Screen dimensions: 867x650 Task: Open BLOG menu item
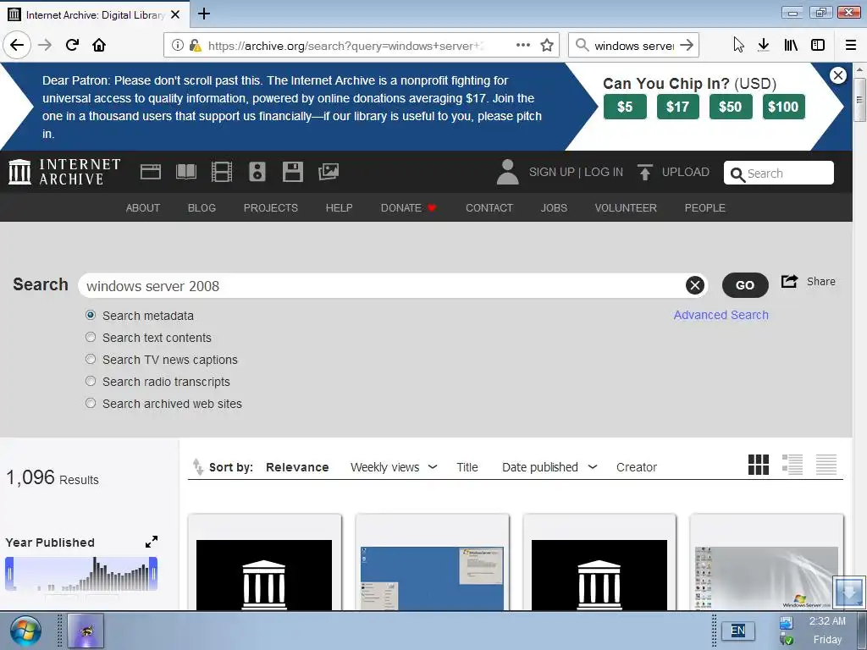(x=202, y=208)
